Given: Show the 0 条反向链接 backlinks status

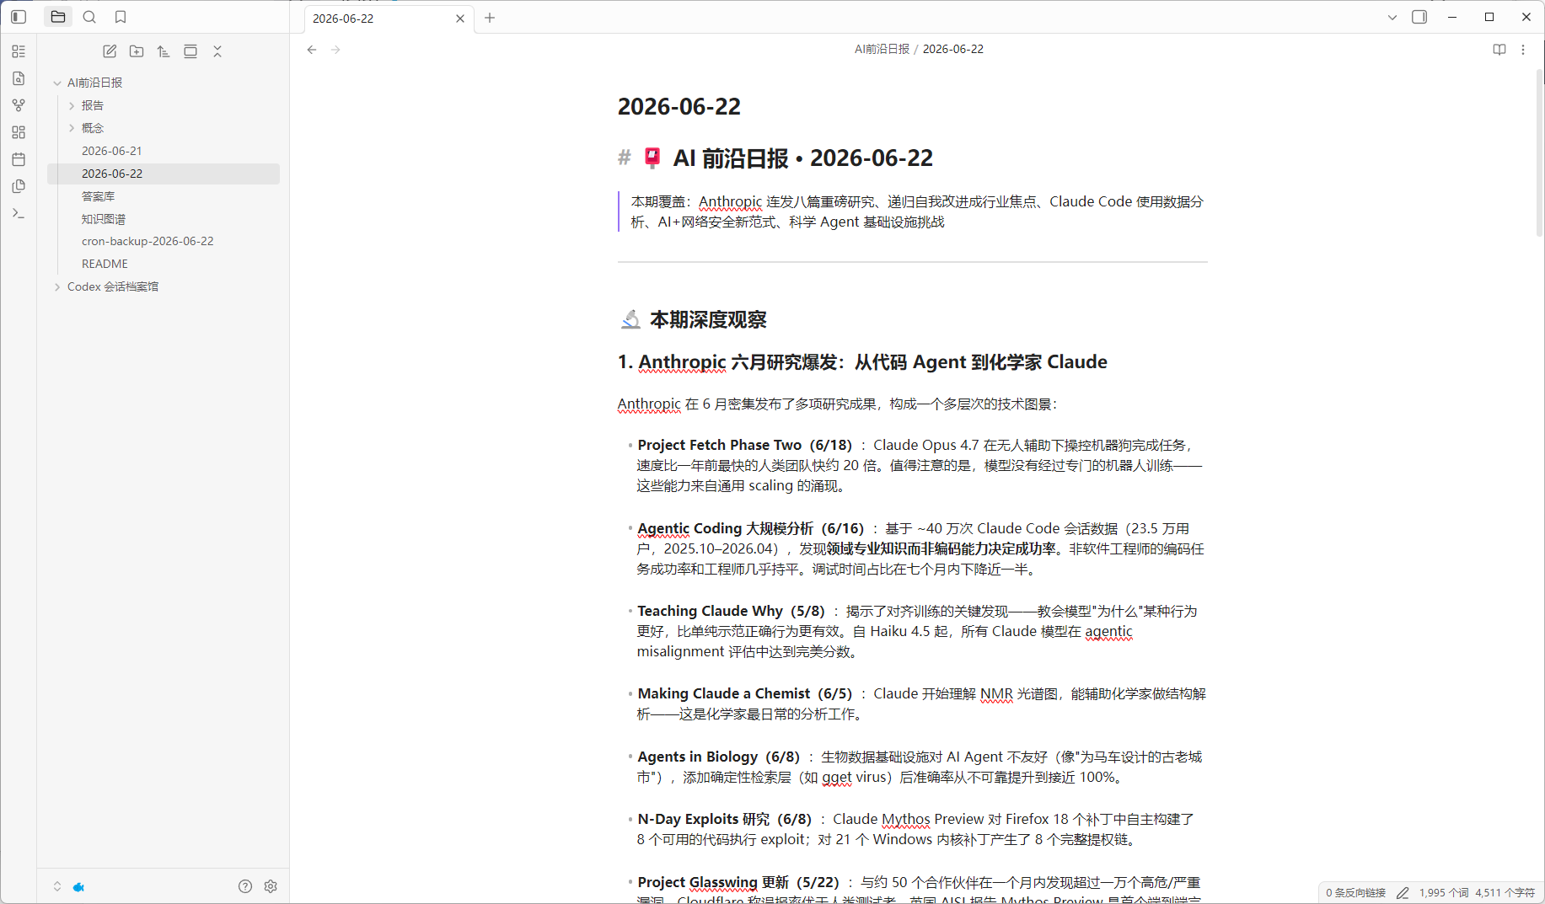Looking at the screenshot, I should [x=1356, y=893].
